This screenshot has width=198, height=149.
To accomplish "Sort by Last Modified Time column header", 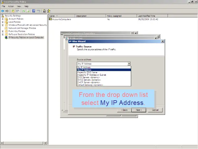I will [147, 16].
